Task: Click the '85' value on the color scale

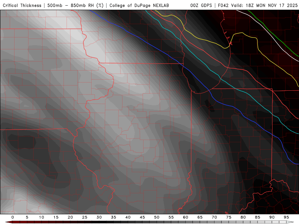Action: click(x=258, y=217)
